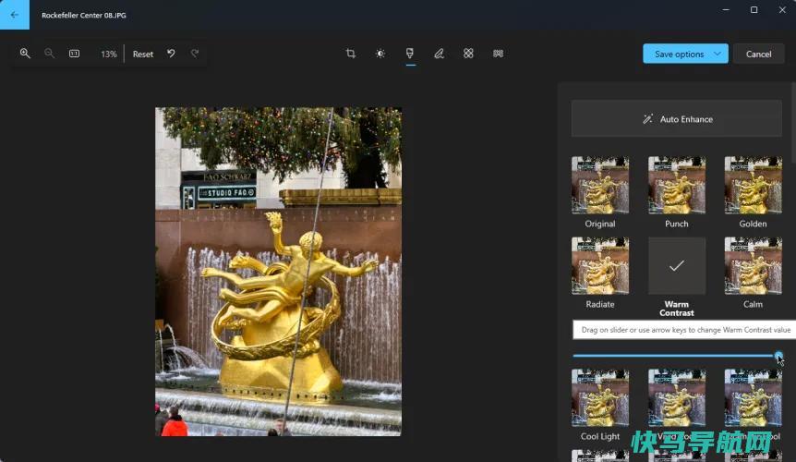796x462 pixels.
Task: Apply the Cool Light filter
Action: [600, 397]
